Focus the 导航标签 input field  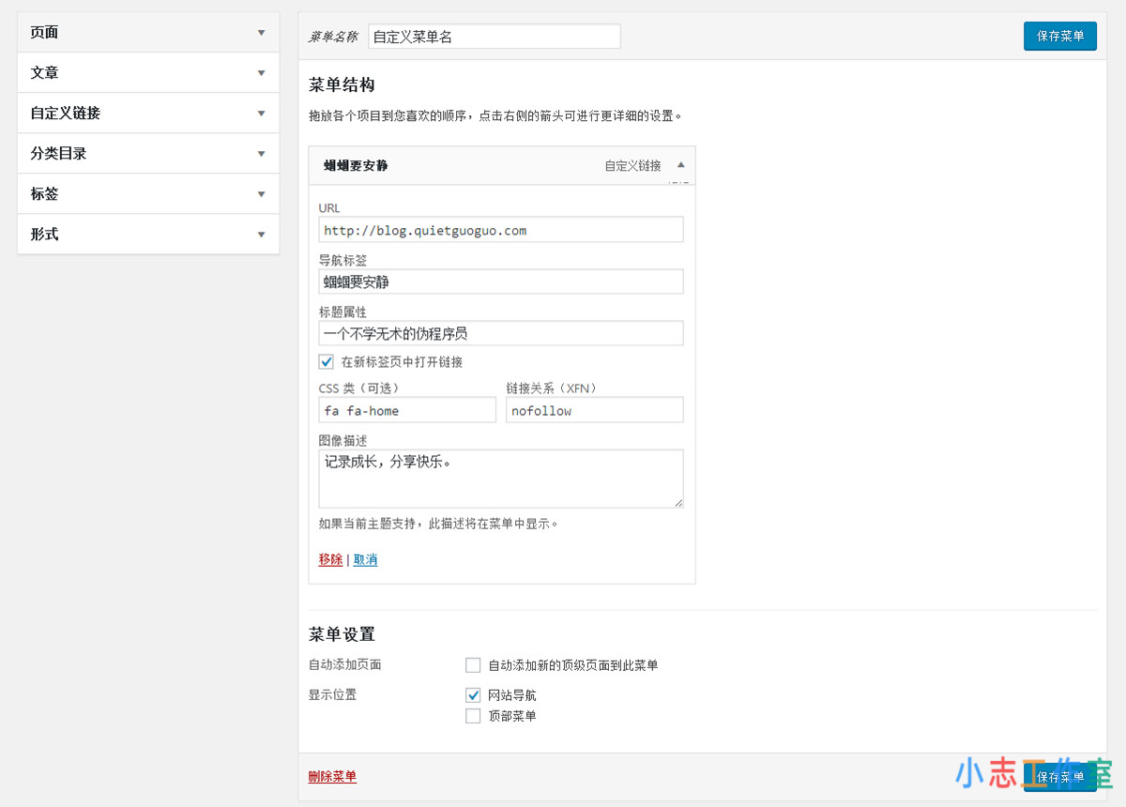(x=501, y=282)
